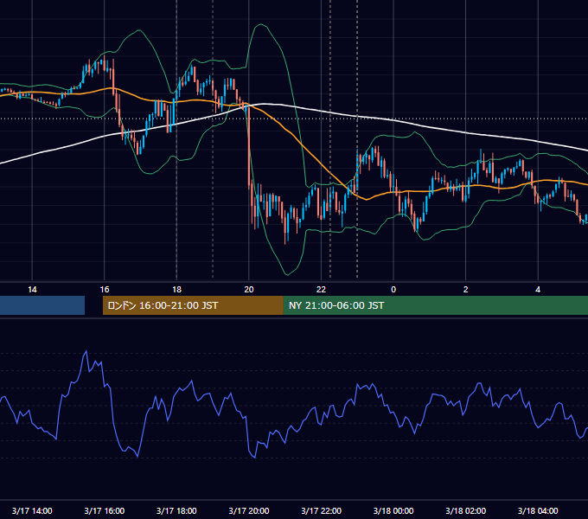Click the hour label 18 on price axis

176,290
